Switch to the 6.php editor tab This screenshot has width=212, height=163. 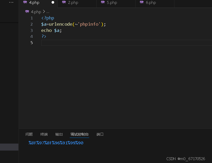click(x=150, y=3)
